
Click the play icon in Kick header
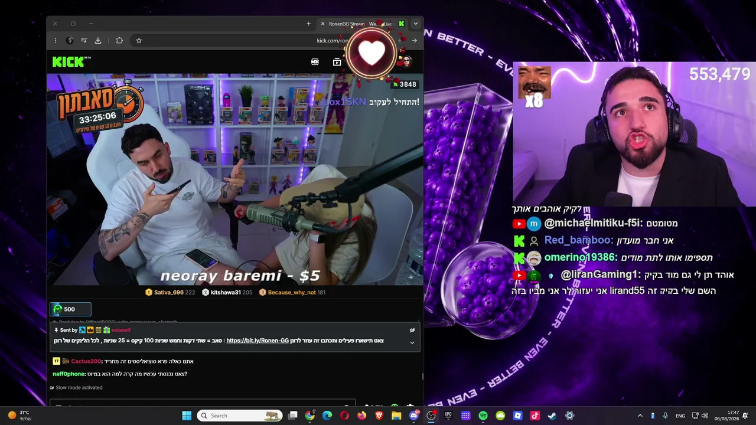[337, 61]
